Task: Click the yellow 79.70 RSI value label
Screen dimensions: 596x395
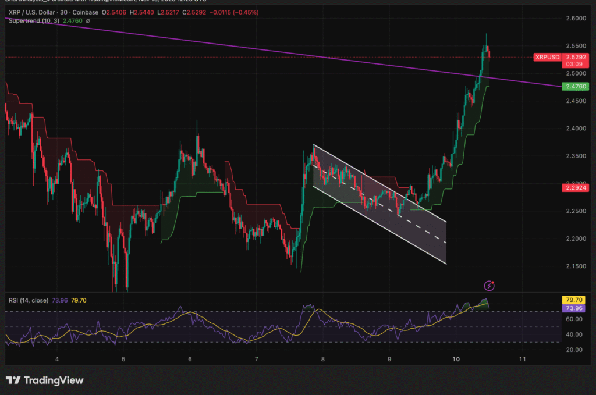Action: coord(575,301)
